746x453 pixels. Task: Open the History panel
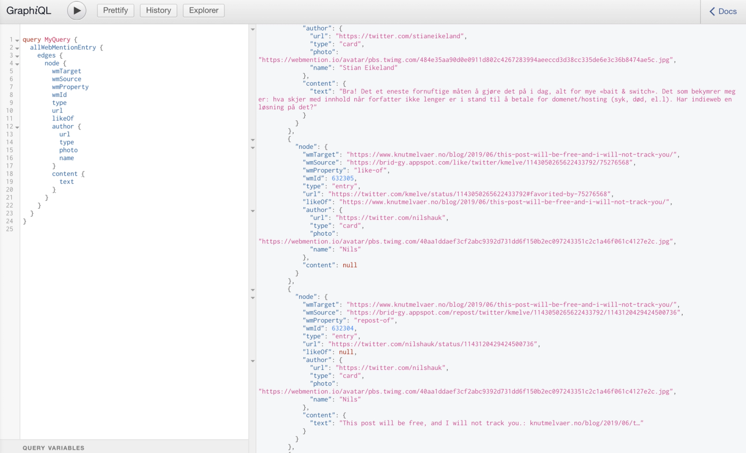158,10
